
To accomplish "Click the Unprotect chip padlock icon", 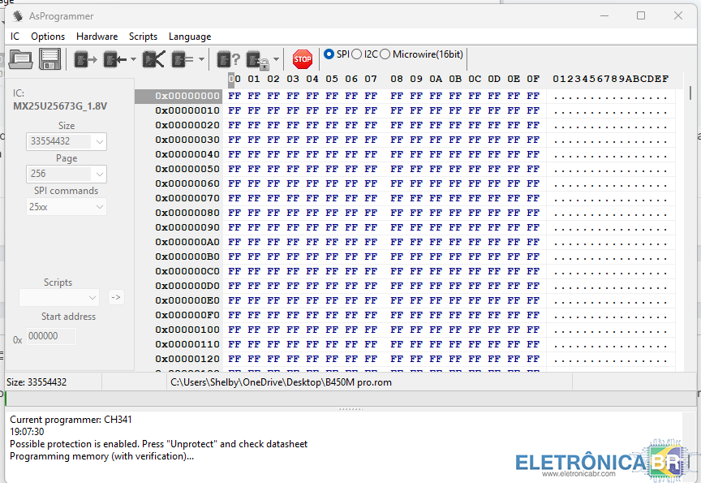I will 258,59.
